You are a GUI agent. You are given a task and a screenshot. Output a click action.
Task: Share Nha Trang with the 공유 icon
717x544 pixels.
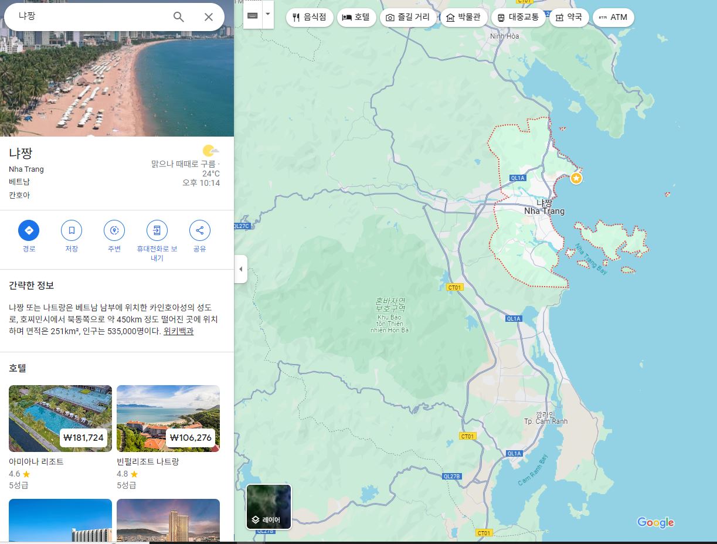pos(200,230)
